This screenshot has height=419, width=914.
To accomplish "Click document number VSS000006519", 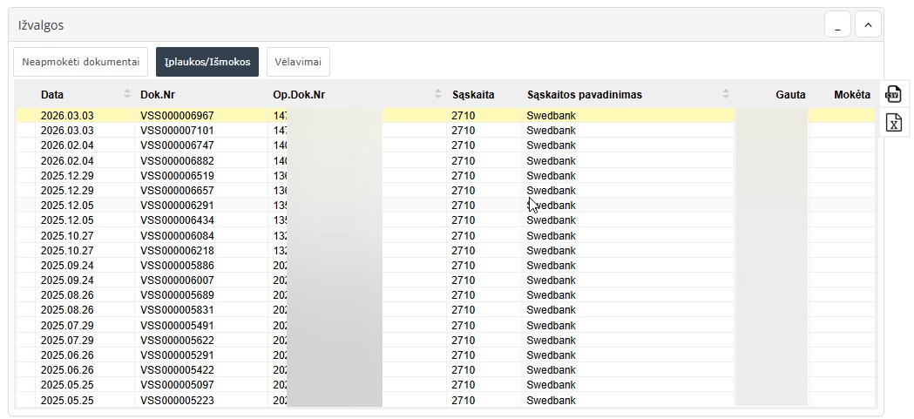I will coord(177,175).
